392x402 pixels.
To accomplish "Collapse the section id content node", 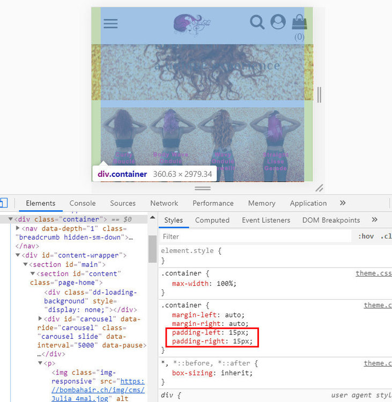I will pos(33,273).
